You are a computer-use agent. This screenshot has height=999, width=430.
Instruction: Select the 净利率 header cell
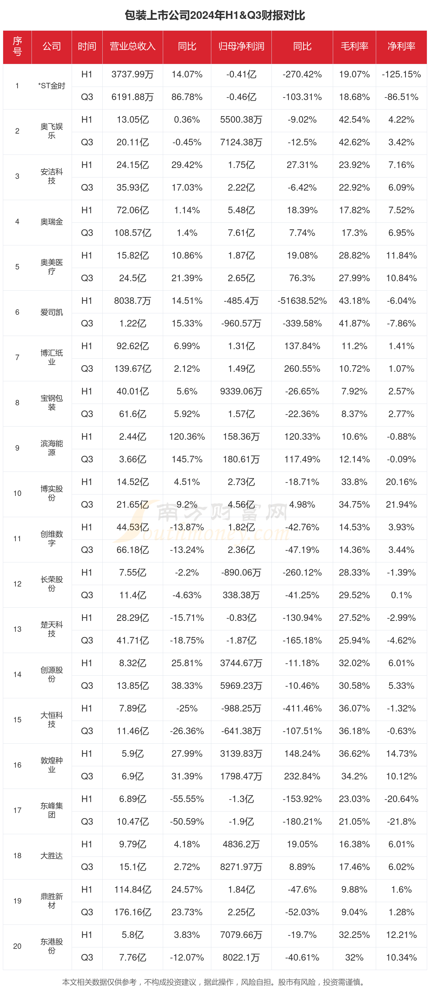click(x=401, y=46)
